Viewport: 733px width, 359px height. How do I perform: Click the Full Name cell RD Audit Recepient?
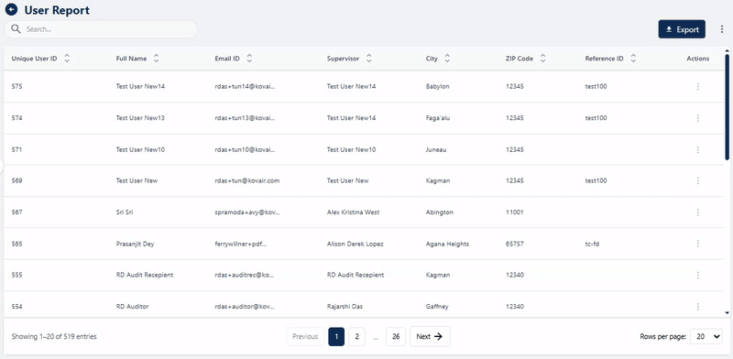[145, 275]
